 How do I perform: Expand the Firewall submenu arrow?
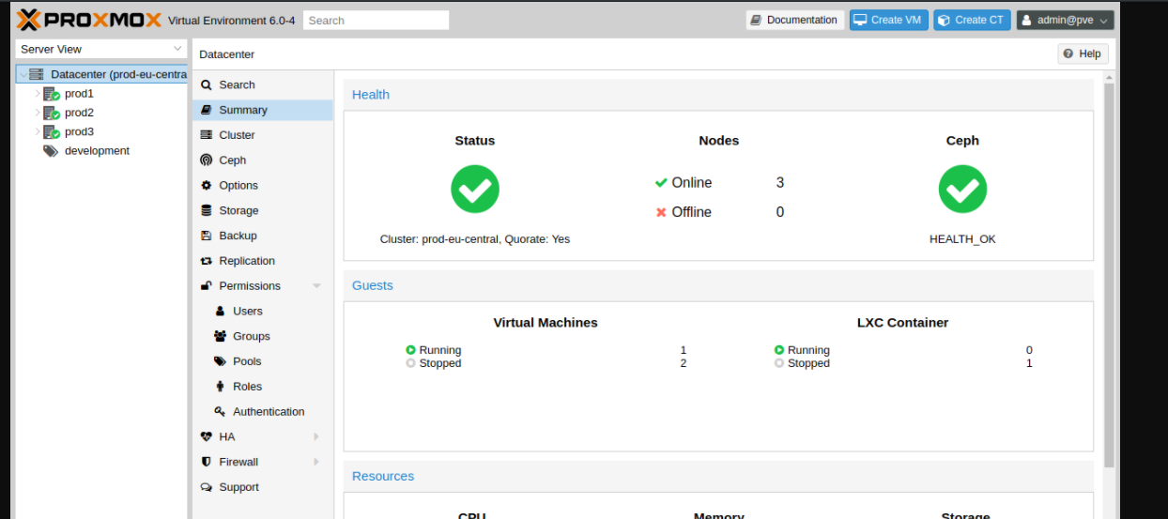pyautogui.click(x=316, y=462)
